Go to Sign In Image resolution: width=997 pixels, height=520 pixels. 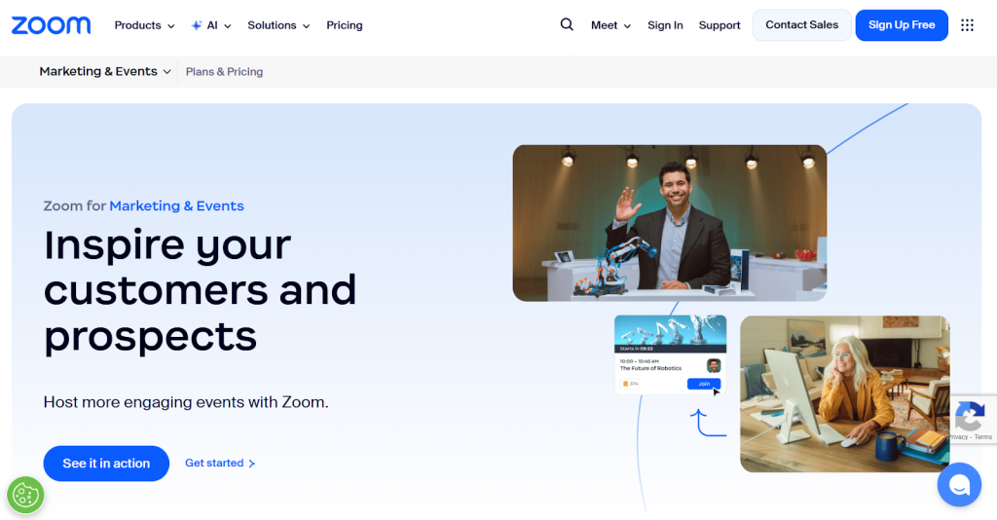[665, 25]
